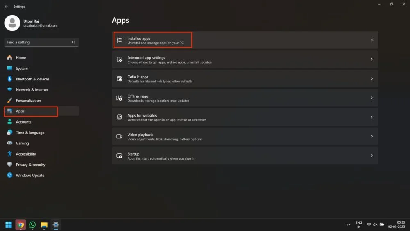Image resolution: width=410 pixels, height=231 pixels.
Task: Select Privacy & security in sidebar
Action: [30, 165]
